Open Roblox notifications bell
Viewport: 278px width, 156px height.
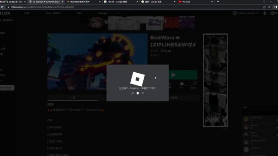coord(265,13)
